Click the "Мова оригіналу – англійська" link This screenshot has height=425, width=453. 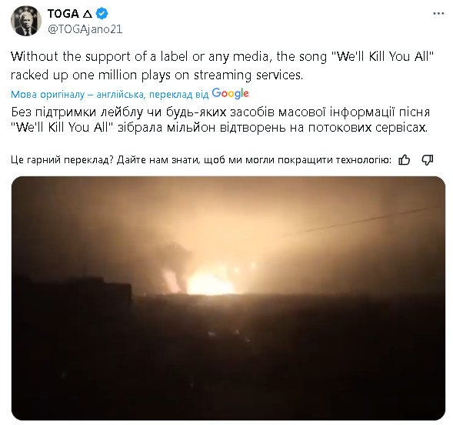tap(77, 94)
